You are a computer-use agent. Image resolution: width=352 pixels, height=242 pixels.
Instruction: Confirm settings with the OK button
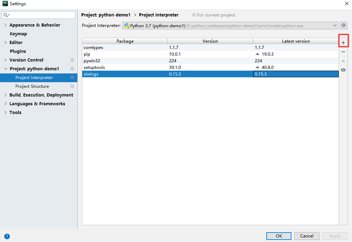[279, 236]
